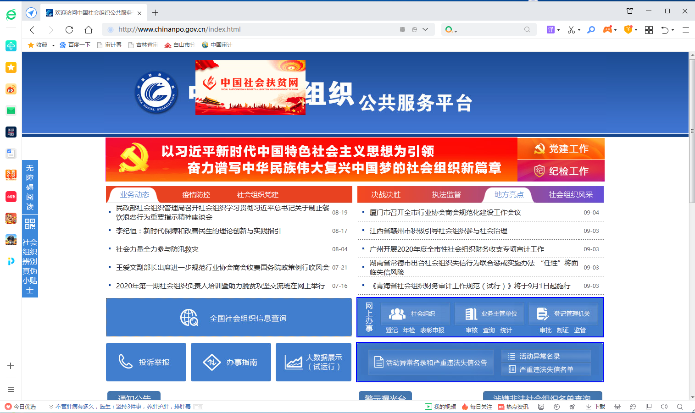Image resolution: width=695 pixels, height=413 pixels.
Task: Click the scissors screenshot tool icon
Action: pyautogui.click(x=571, y=30)
